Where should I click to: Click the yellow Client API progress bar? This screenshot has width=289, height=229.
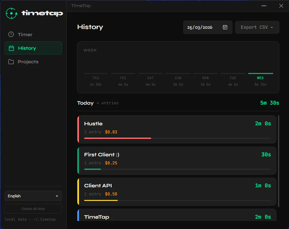(x=101, y=200)
